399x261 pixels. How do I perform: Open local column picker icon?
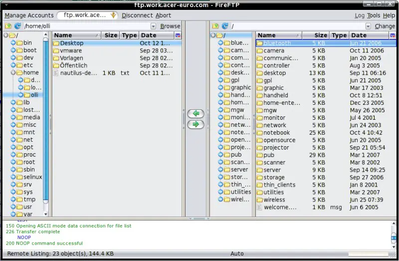(x=178, y=35)
